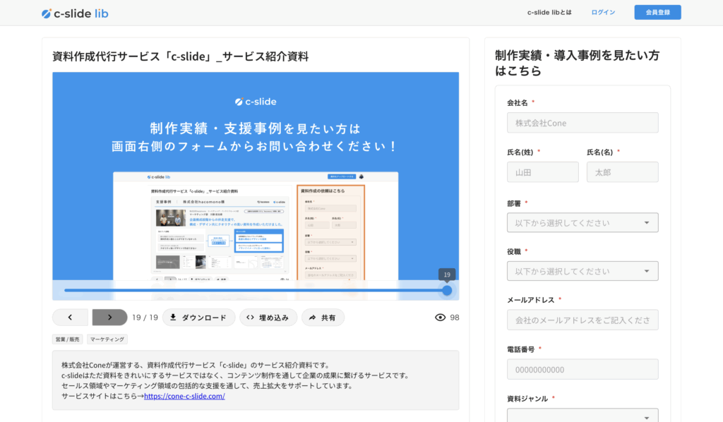Click the slide progress slider handle
This screenshot has width=723, height=422.
point(447,290)
